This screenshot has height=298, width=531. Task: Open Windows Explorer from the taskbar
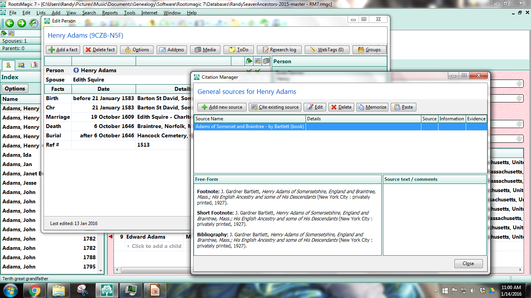pyautogui.click(x=58, y=290)
